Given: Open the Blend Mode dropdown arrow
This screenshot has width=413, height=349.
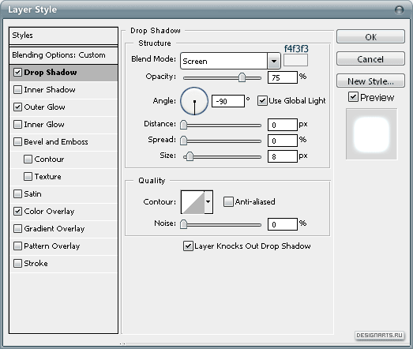Looking at the screenshot, I should click(274, 61).
